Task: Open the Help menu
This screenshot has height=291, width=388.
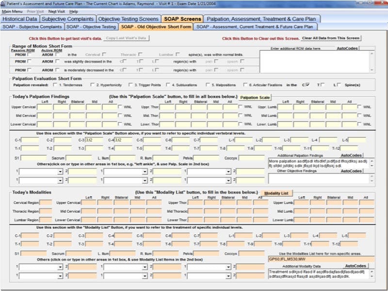Action: [74, 11]
